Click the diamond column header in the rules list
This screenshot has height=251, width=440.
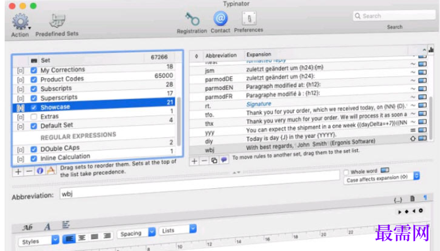click(197, 57)
